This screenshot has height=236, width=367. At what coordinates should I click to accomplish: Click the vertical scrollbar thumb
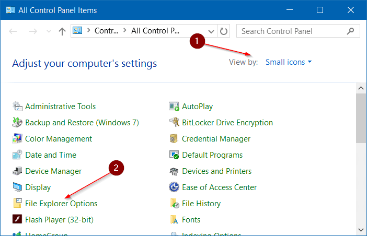(x=361, y=118)
